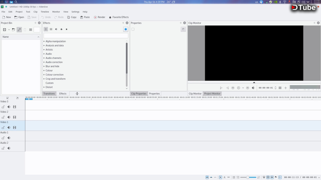Screen dimensions: 321x180
Task: Mute audio on Video 1 track
Action: pyautogui.click(x=9, y=127)
